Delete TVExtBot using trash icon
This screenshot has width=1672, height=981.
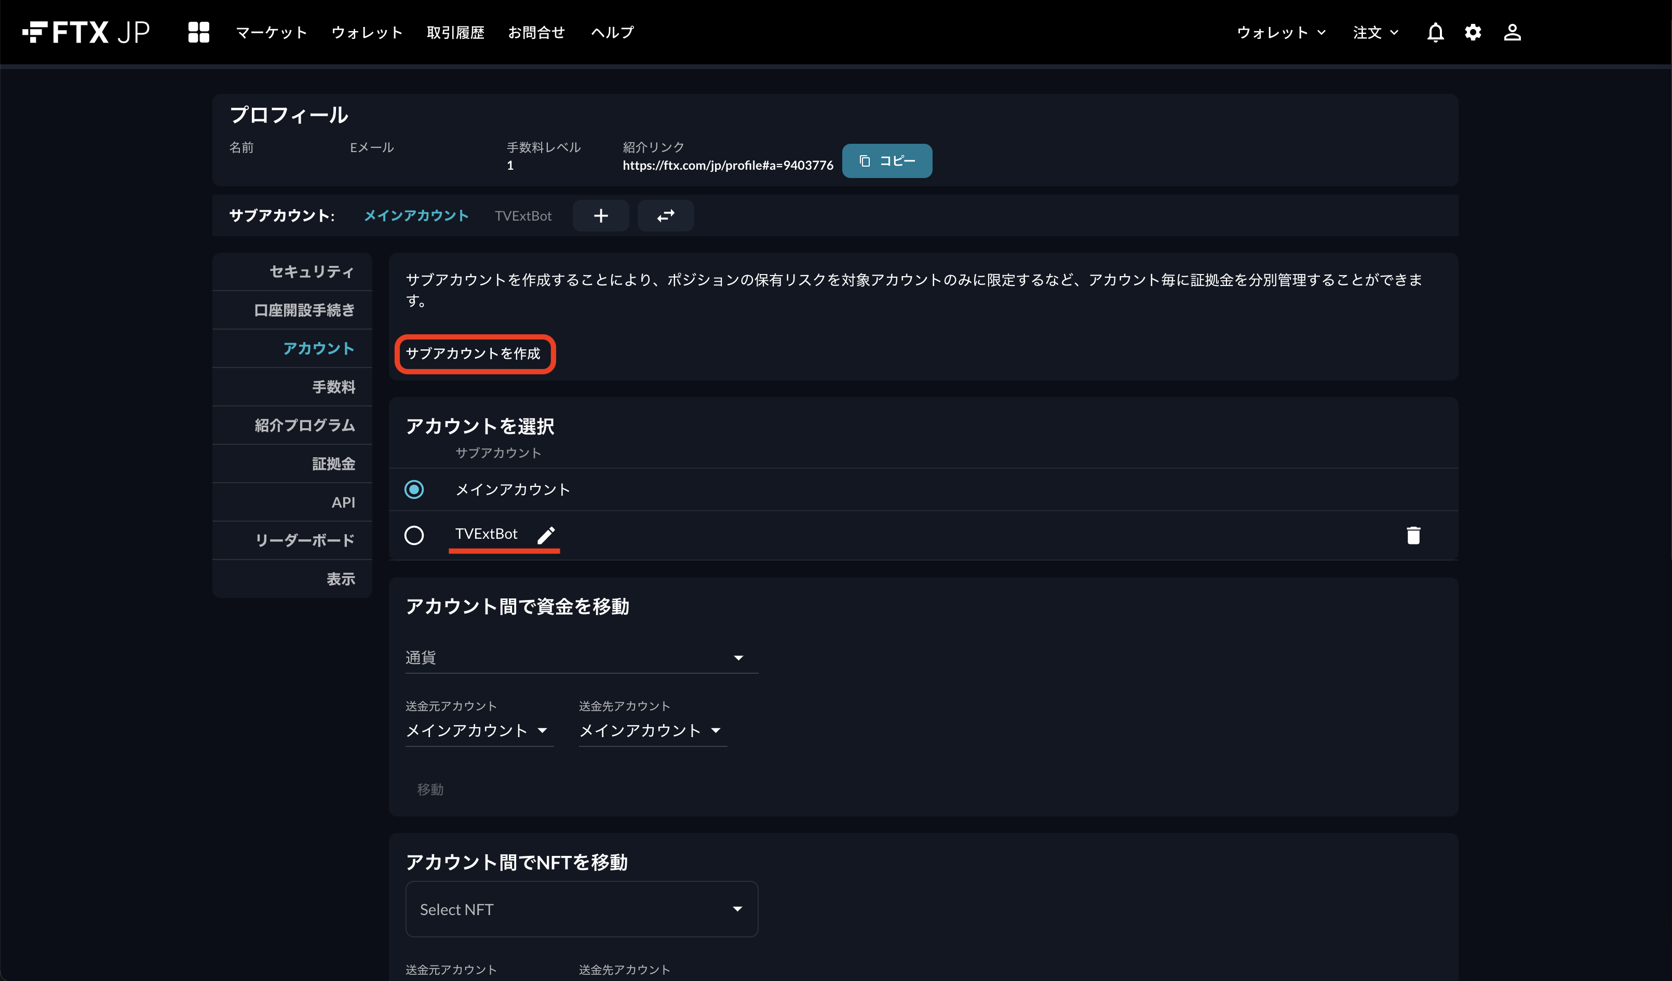point(1413,535)
